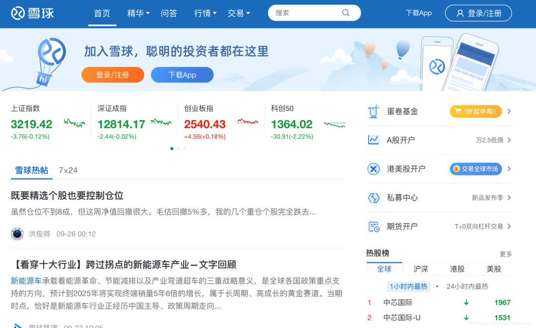
Task: Select 24小时内最热 filter
Action: point(468,286)
